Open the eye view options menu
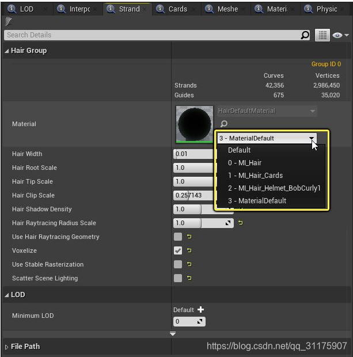This screenshot has width=353, height=357. coord(340,35)
